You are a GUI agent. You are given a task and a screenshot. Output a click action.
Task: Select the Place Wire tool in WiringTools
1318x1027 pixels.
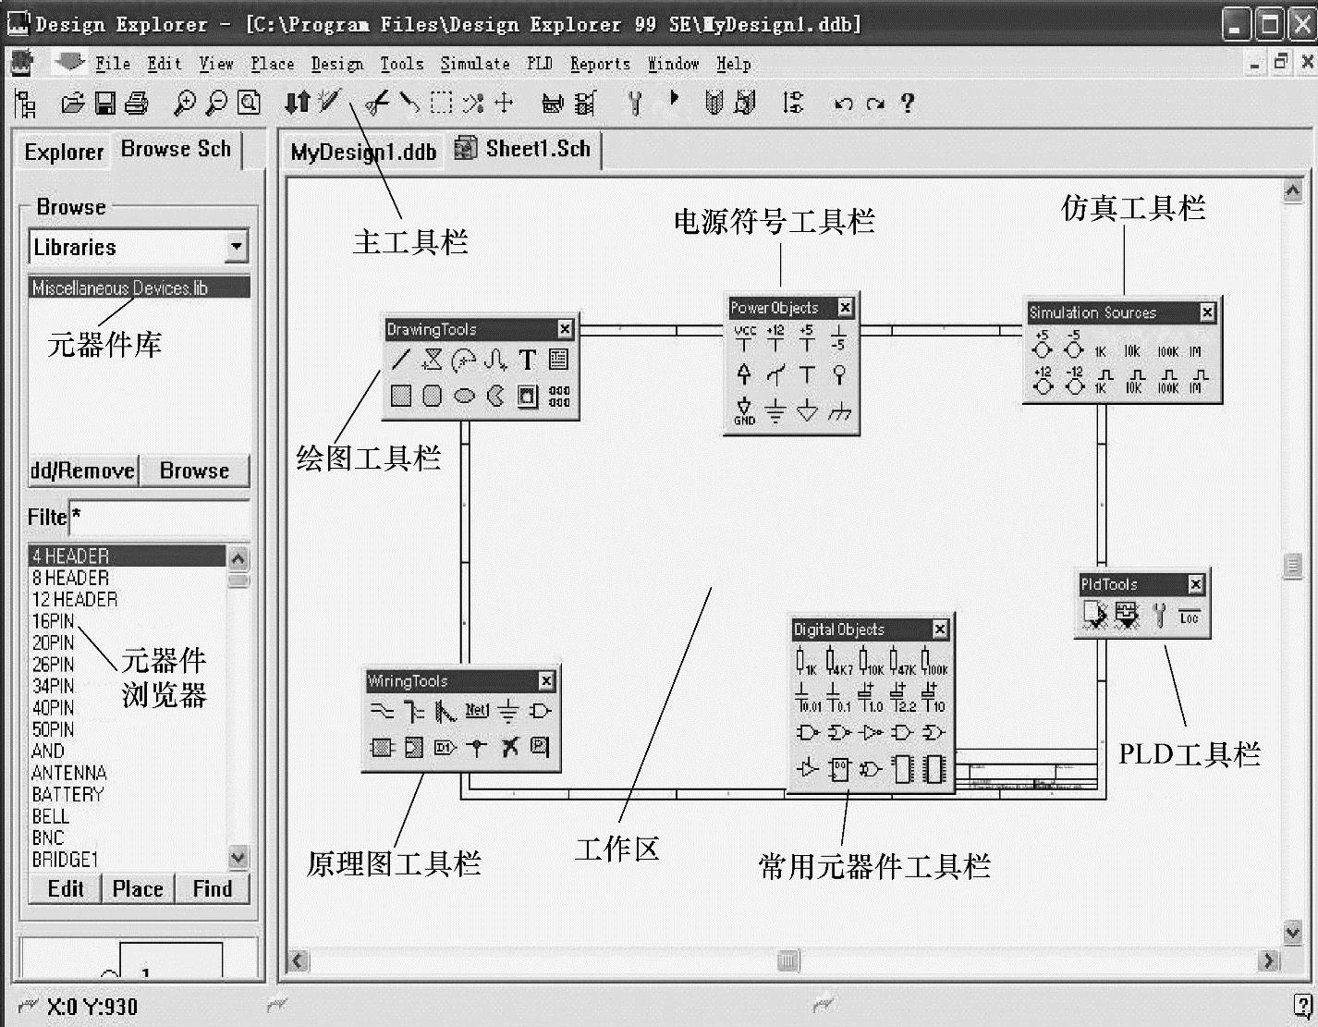[x=382, y=711]
